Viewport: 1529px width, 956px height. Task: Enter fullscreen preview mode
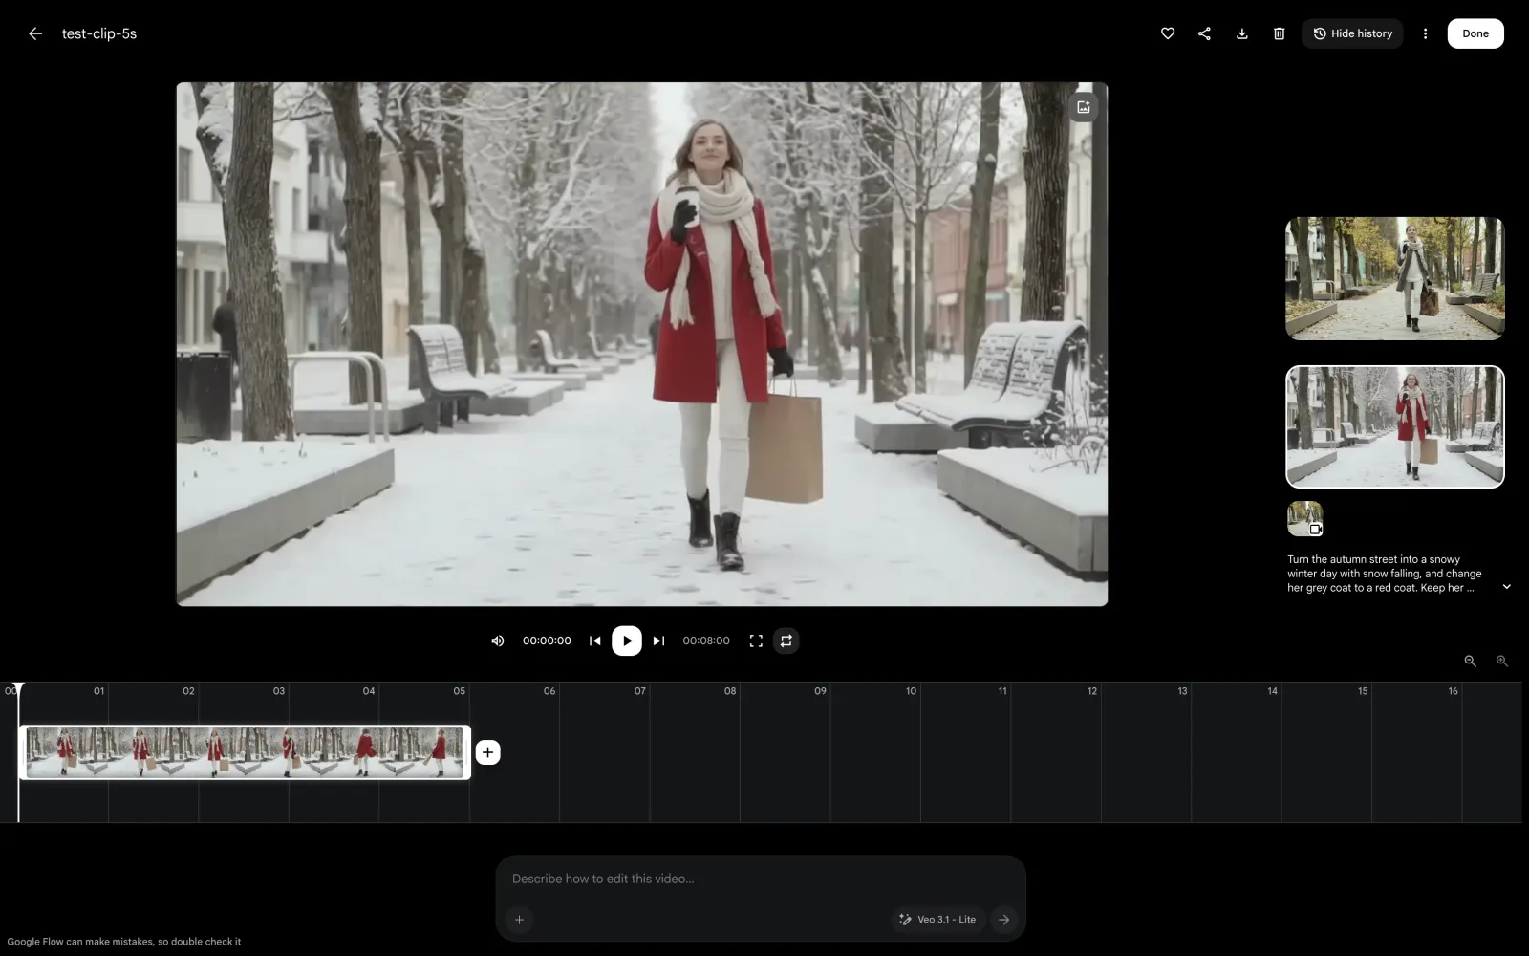[756, 641]
